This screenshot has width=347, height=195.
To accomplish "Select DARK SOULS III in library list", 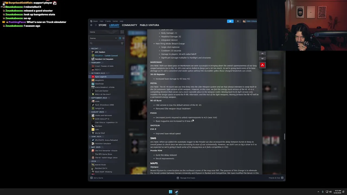I will 102,119.
